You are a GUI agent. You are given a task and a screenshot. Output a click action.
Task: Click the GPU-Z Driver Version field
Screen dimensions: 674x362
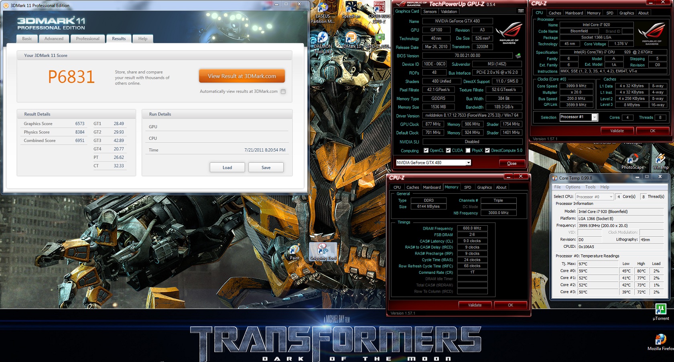[472, 115]
